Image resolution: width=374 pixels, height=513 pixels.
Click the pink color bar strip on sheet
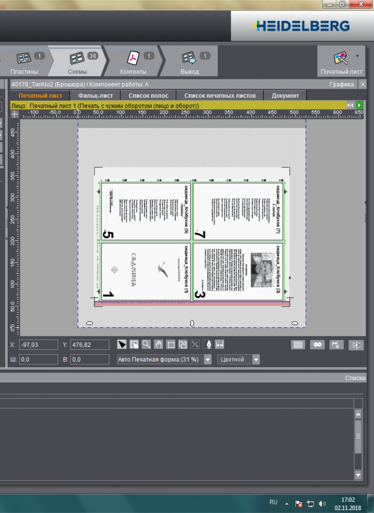(192, 303)
